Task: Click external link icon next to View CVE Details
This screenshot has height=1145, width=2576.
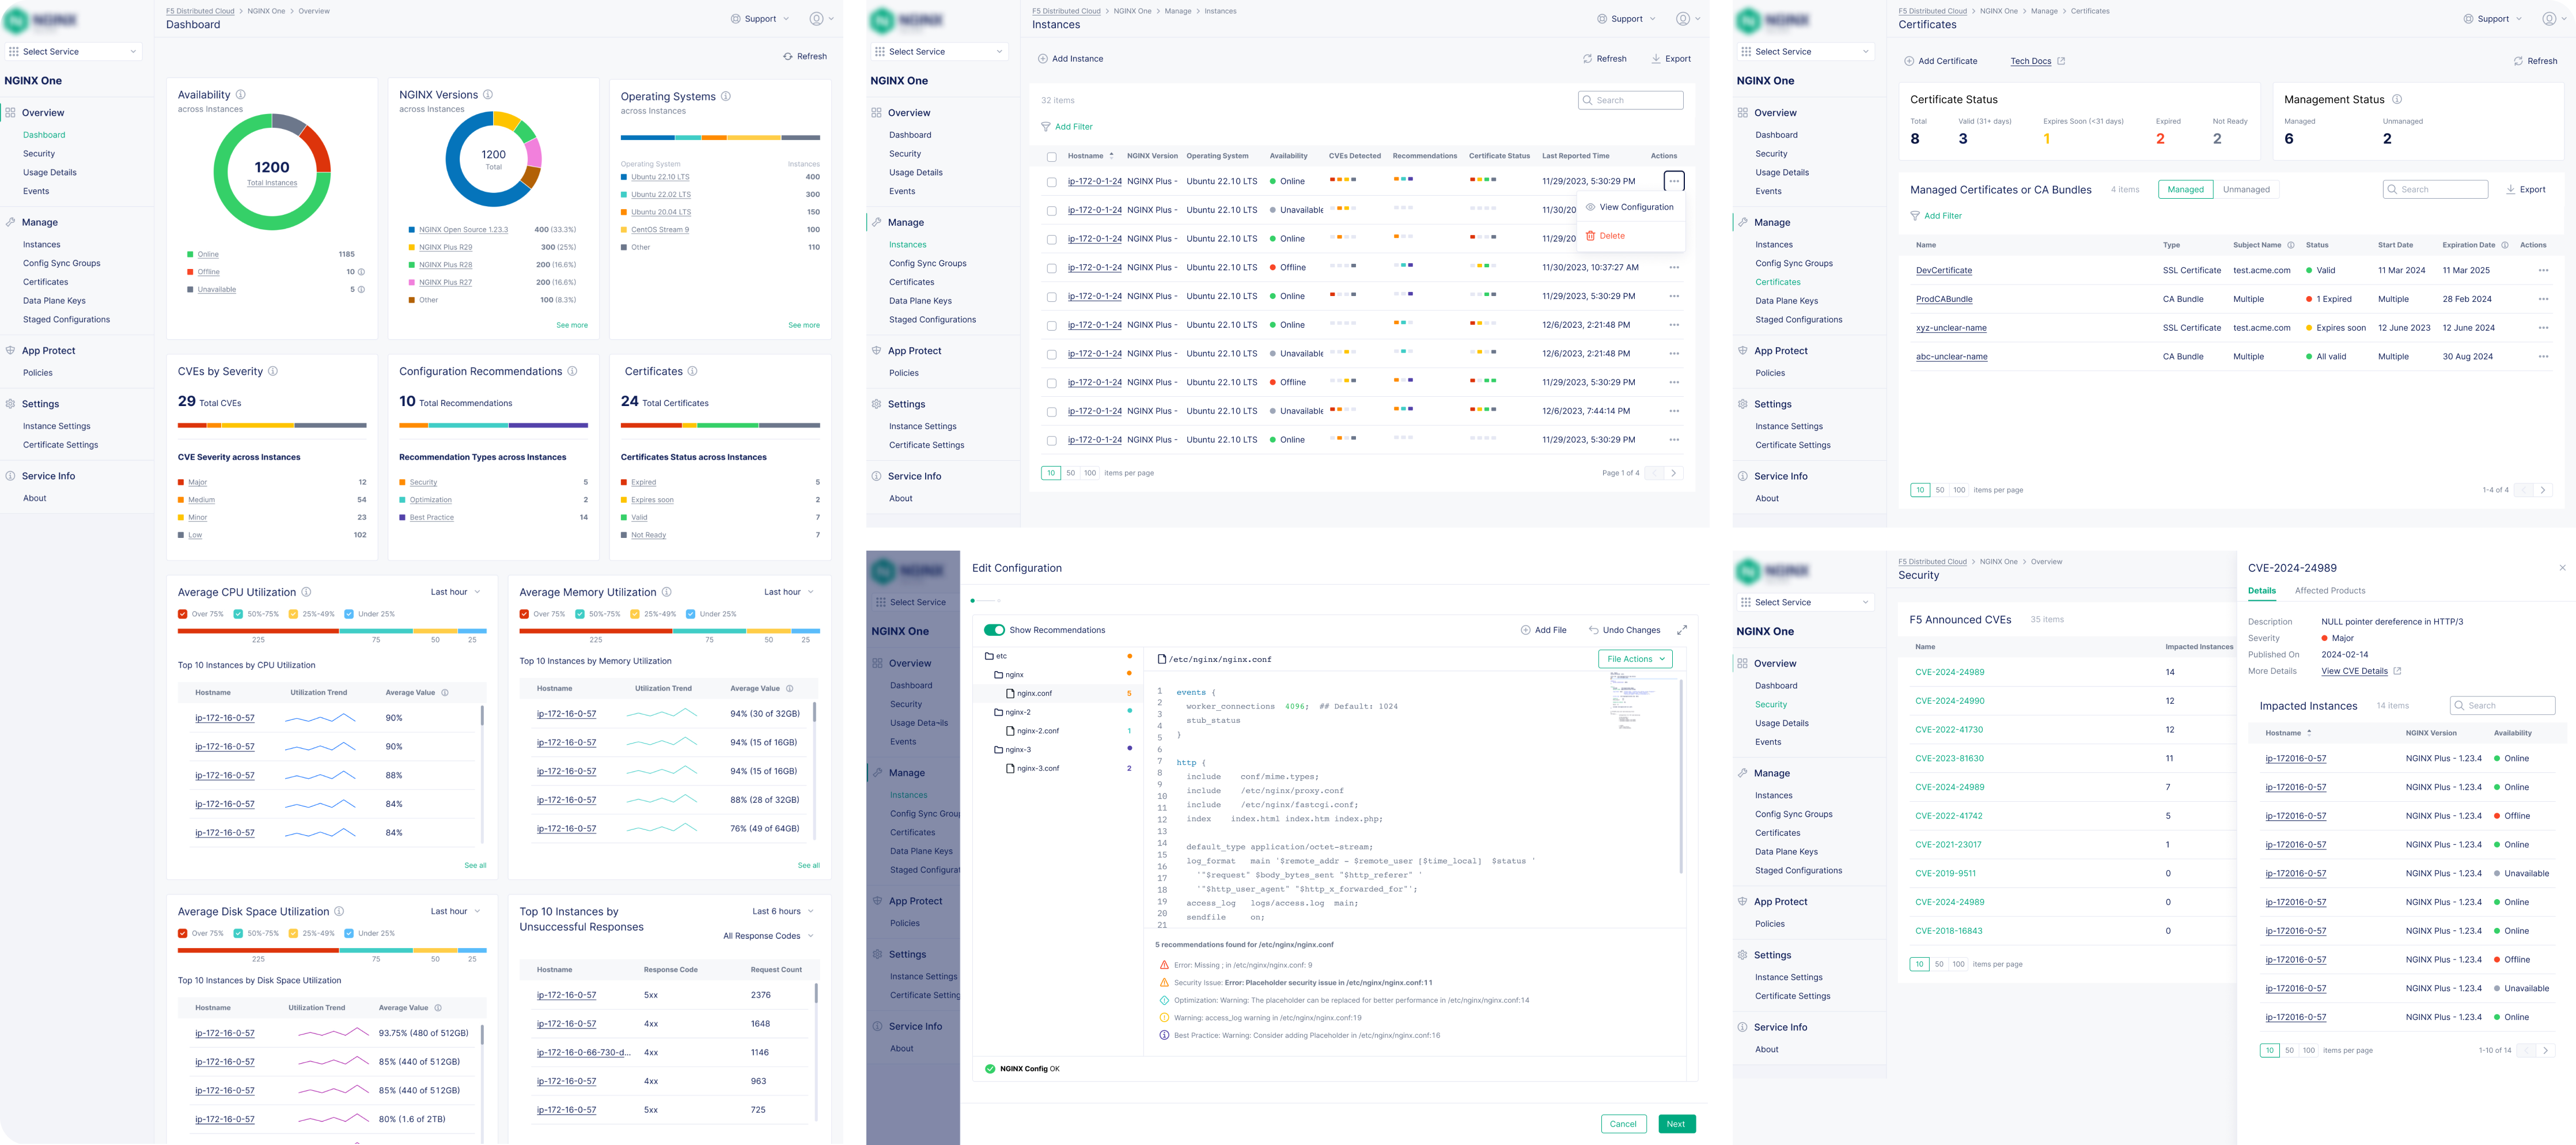Action: (x=2397, y=671)
